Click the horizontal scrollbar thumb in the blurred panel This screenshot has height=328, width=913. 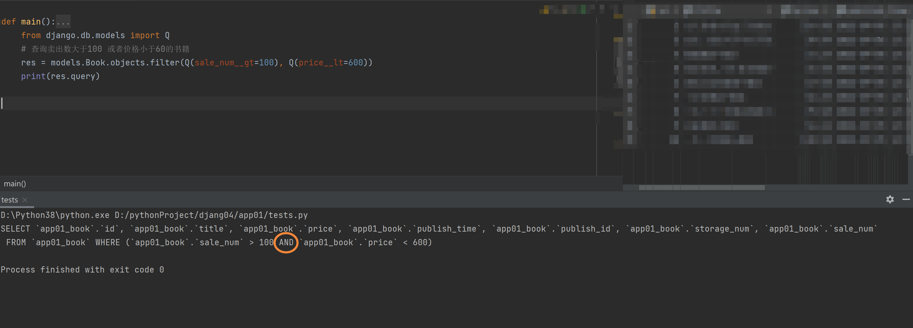coord(701,187)
